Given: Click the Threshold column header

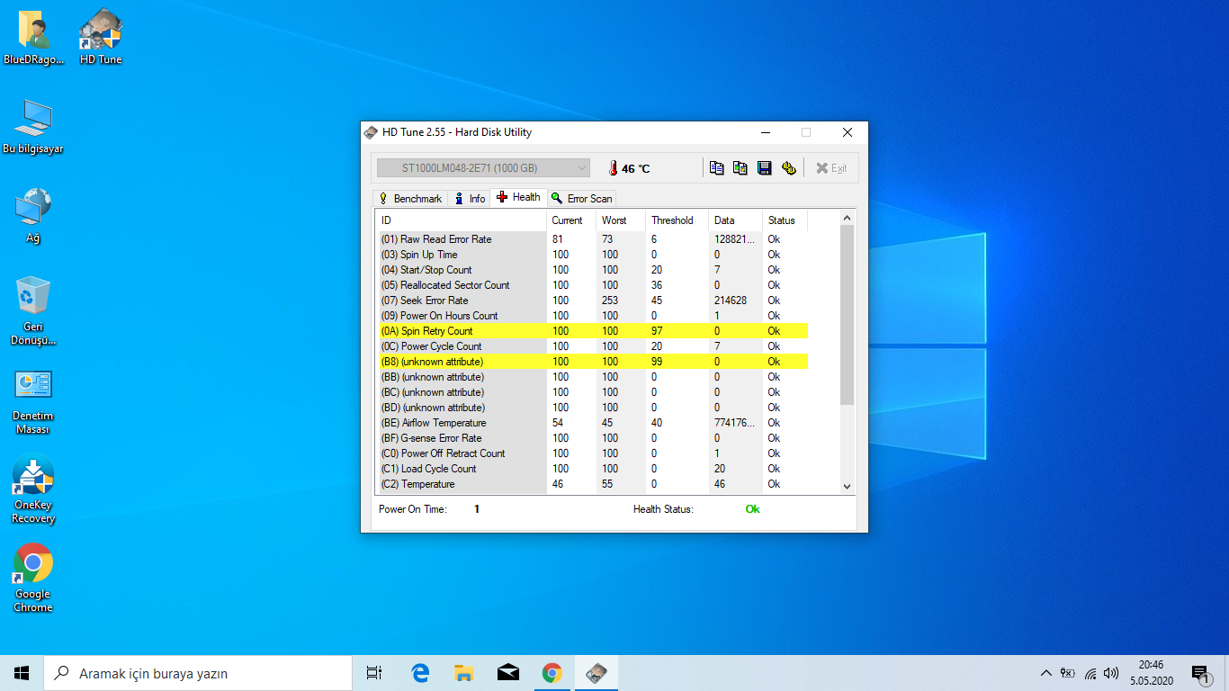Looking at the screenshot, I should (672, 220).
